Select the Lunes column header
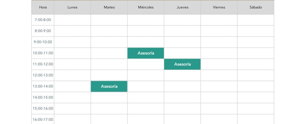This screenshot has height=124, width=306. (73, 7)
